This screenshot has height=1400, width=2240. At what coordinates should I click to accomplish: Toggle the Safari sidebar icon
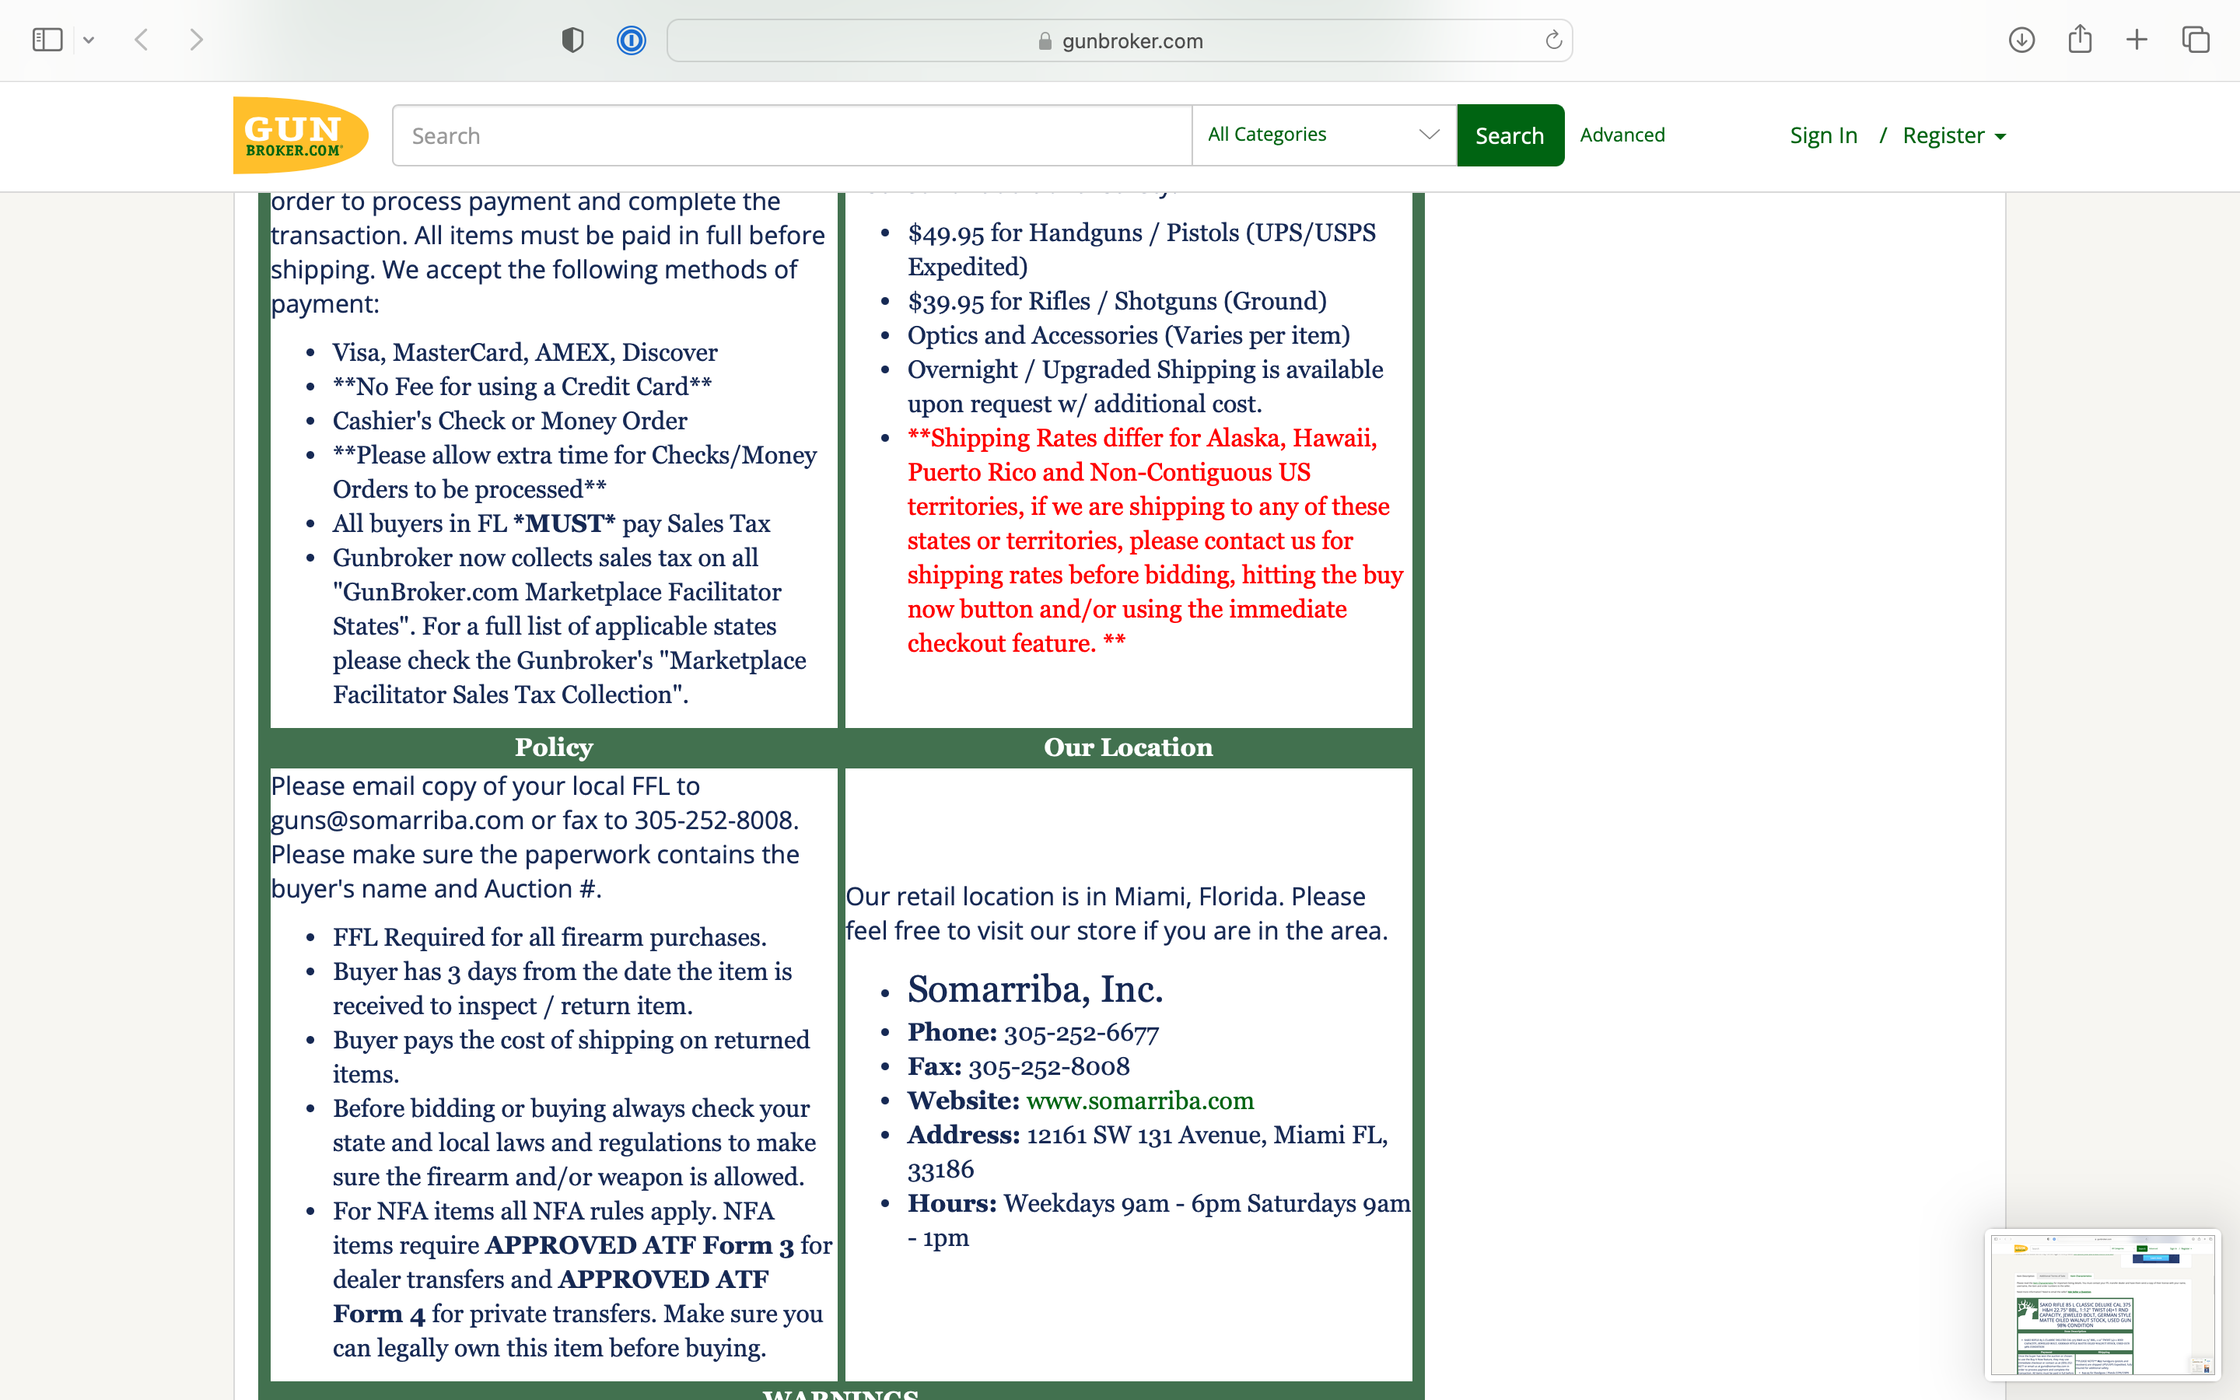click(x=47, y=40)
